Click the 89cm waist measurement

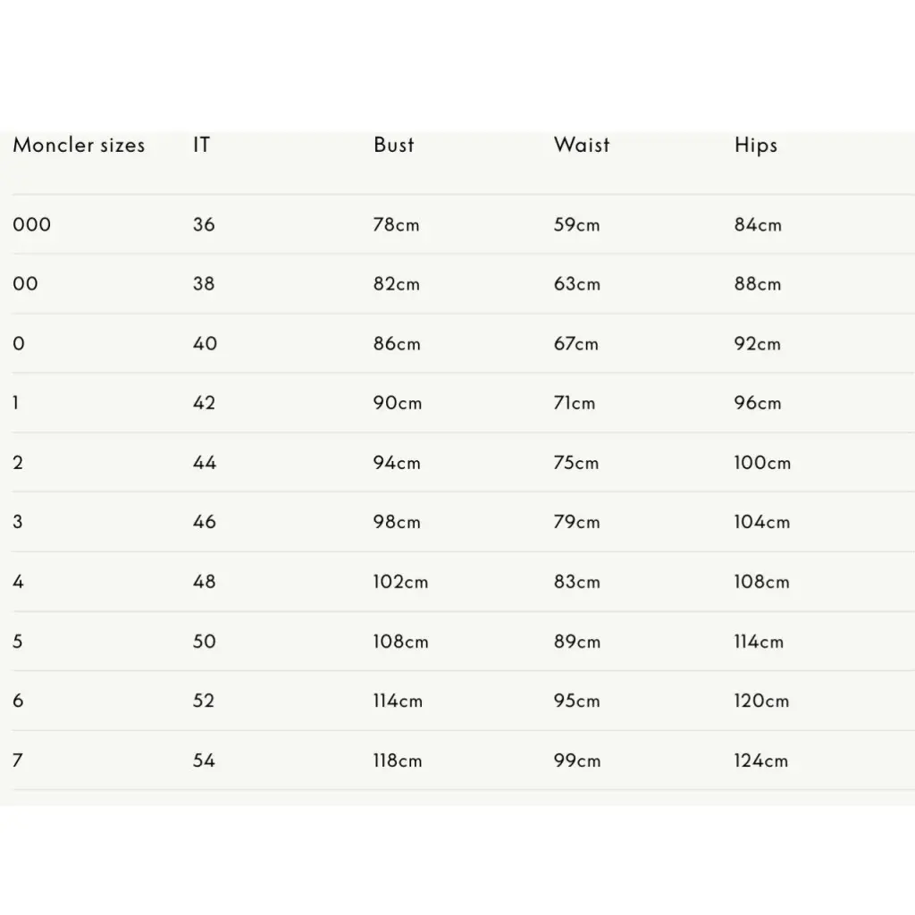(577, 642)
